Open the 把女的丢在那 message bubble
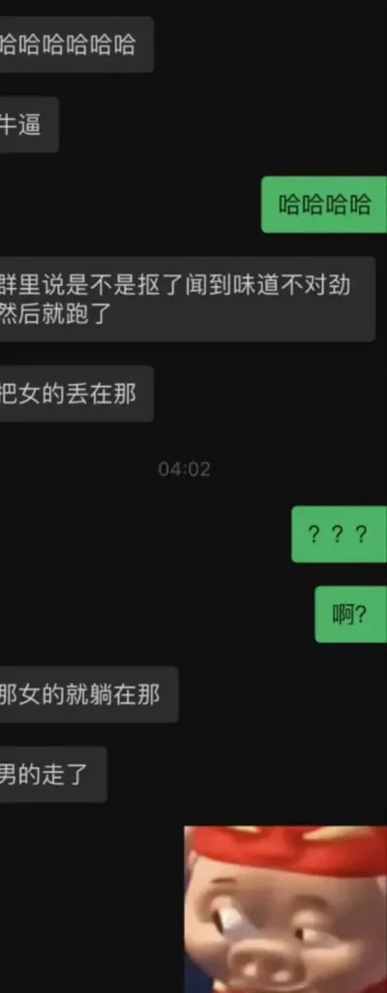Screen dimensions: 387x993 coord(76,394)
